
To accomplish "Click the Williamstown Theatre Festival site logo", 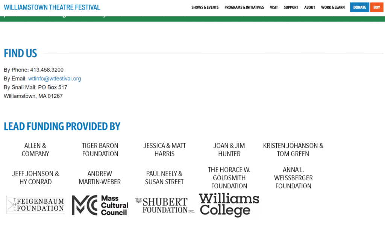I will pyautogui.click(x=52, y=8).
